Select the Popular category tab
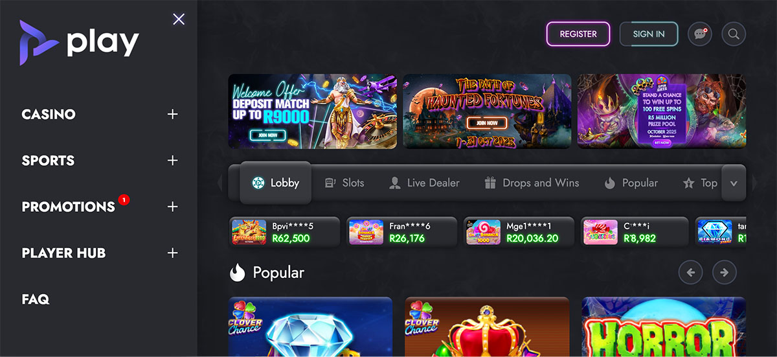Screen dimensions: 777x357 (x=631, y=183)
